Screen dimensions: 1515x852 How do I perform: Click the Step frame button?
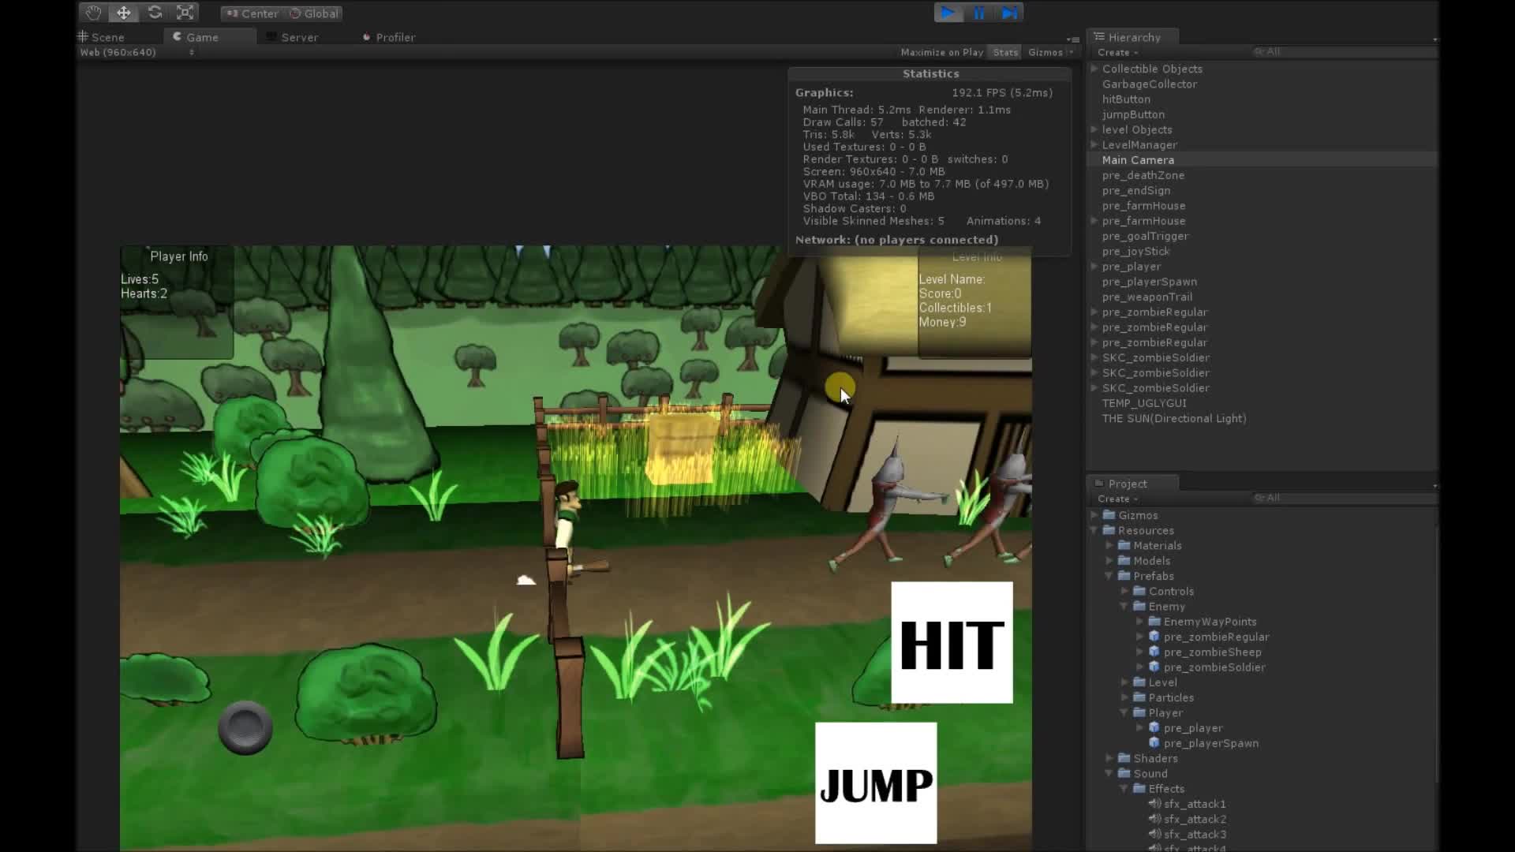click(1010, 13)
